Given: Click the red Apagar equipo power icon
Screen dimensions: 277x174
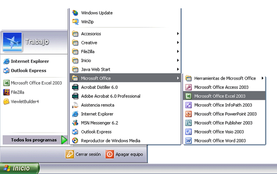Looking at the screenshot, I should [x=110, y=154].
